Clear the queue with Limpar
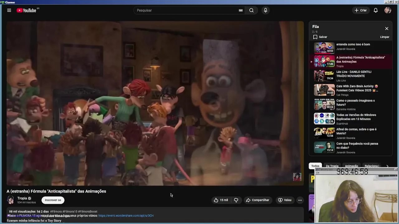 385,37
